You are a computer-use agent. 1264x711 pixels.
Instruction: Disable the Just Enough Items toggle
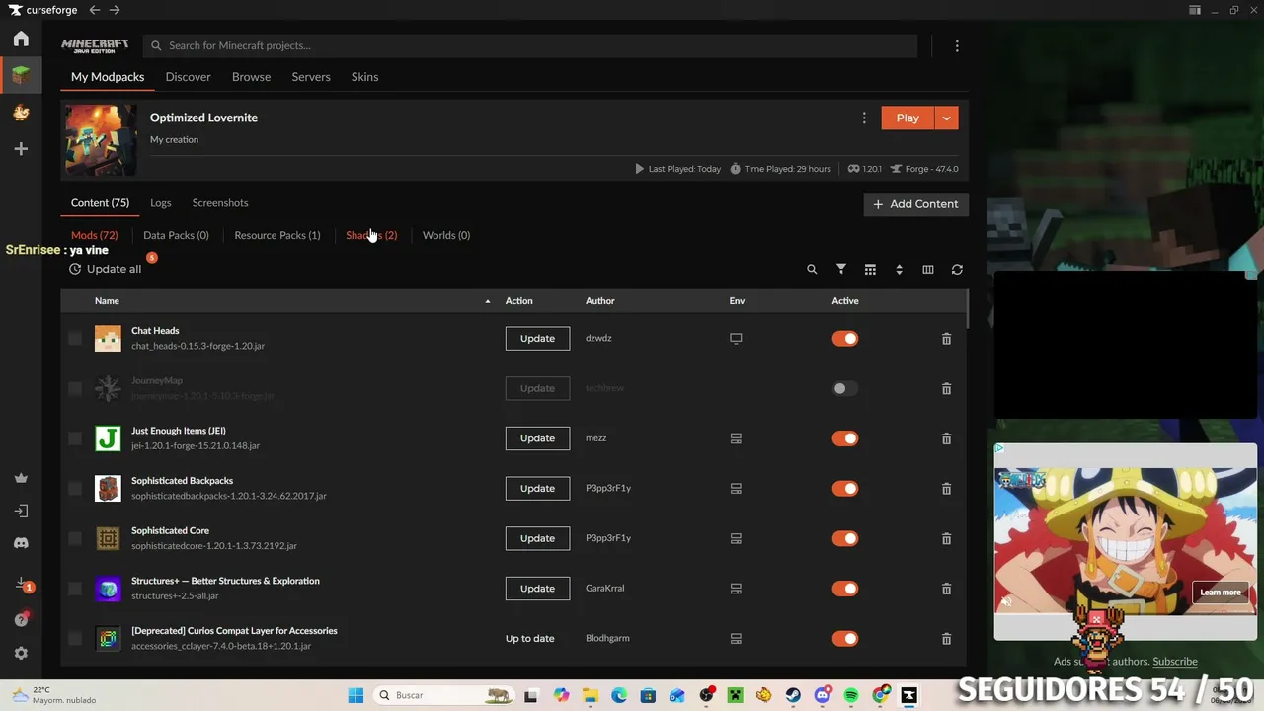click(844, 438)
